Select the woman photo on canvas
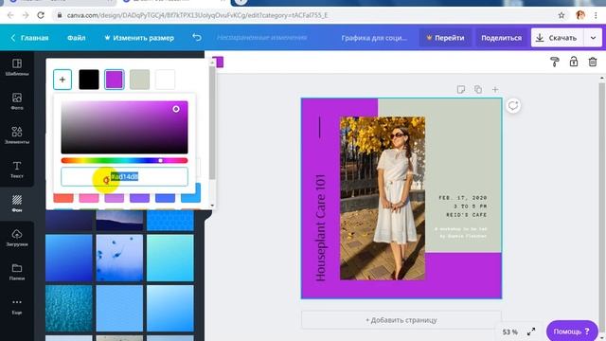This screenshot has height=341, width=606. (x=383, y=198)
